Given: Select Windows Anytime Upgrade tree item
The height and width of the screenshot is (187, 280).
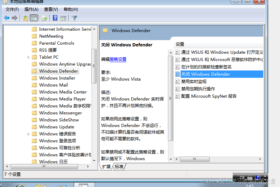Looking at the screenshot, I should (65, 64).
